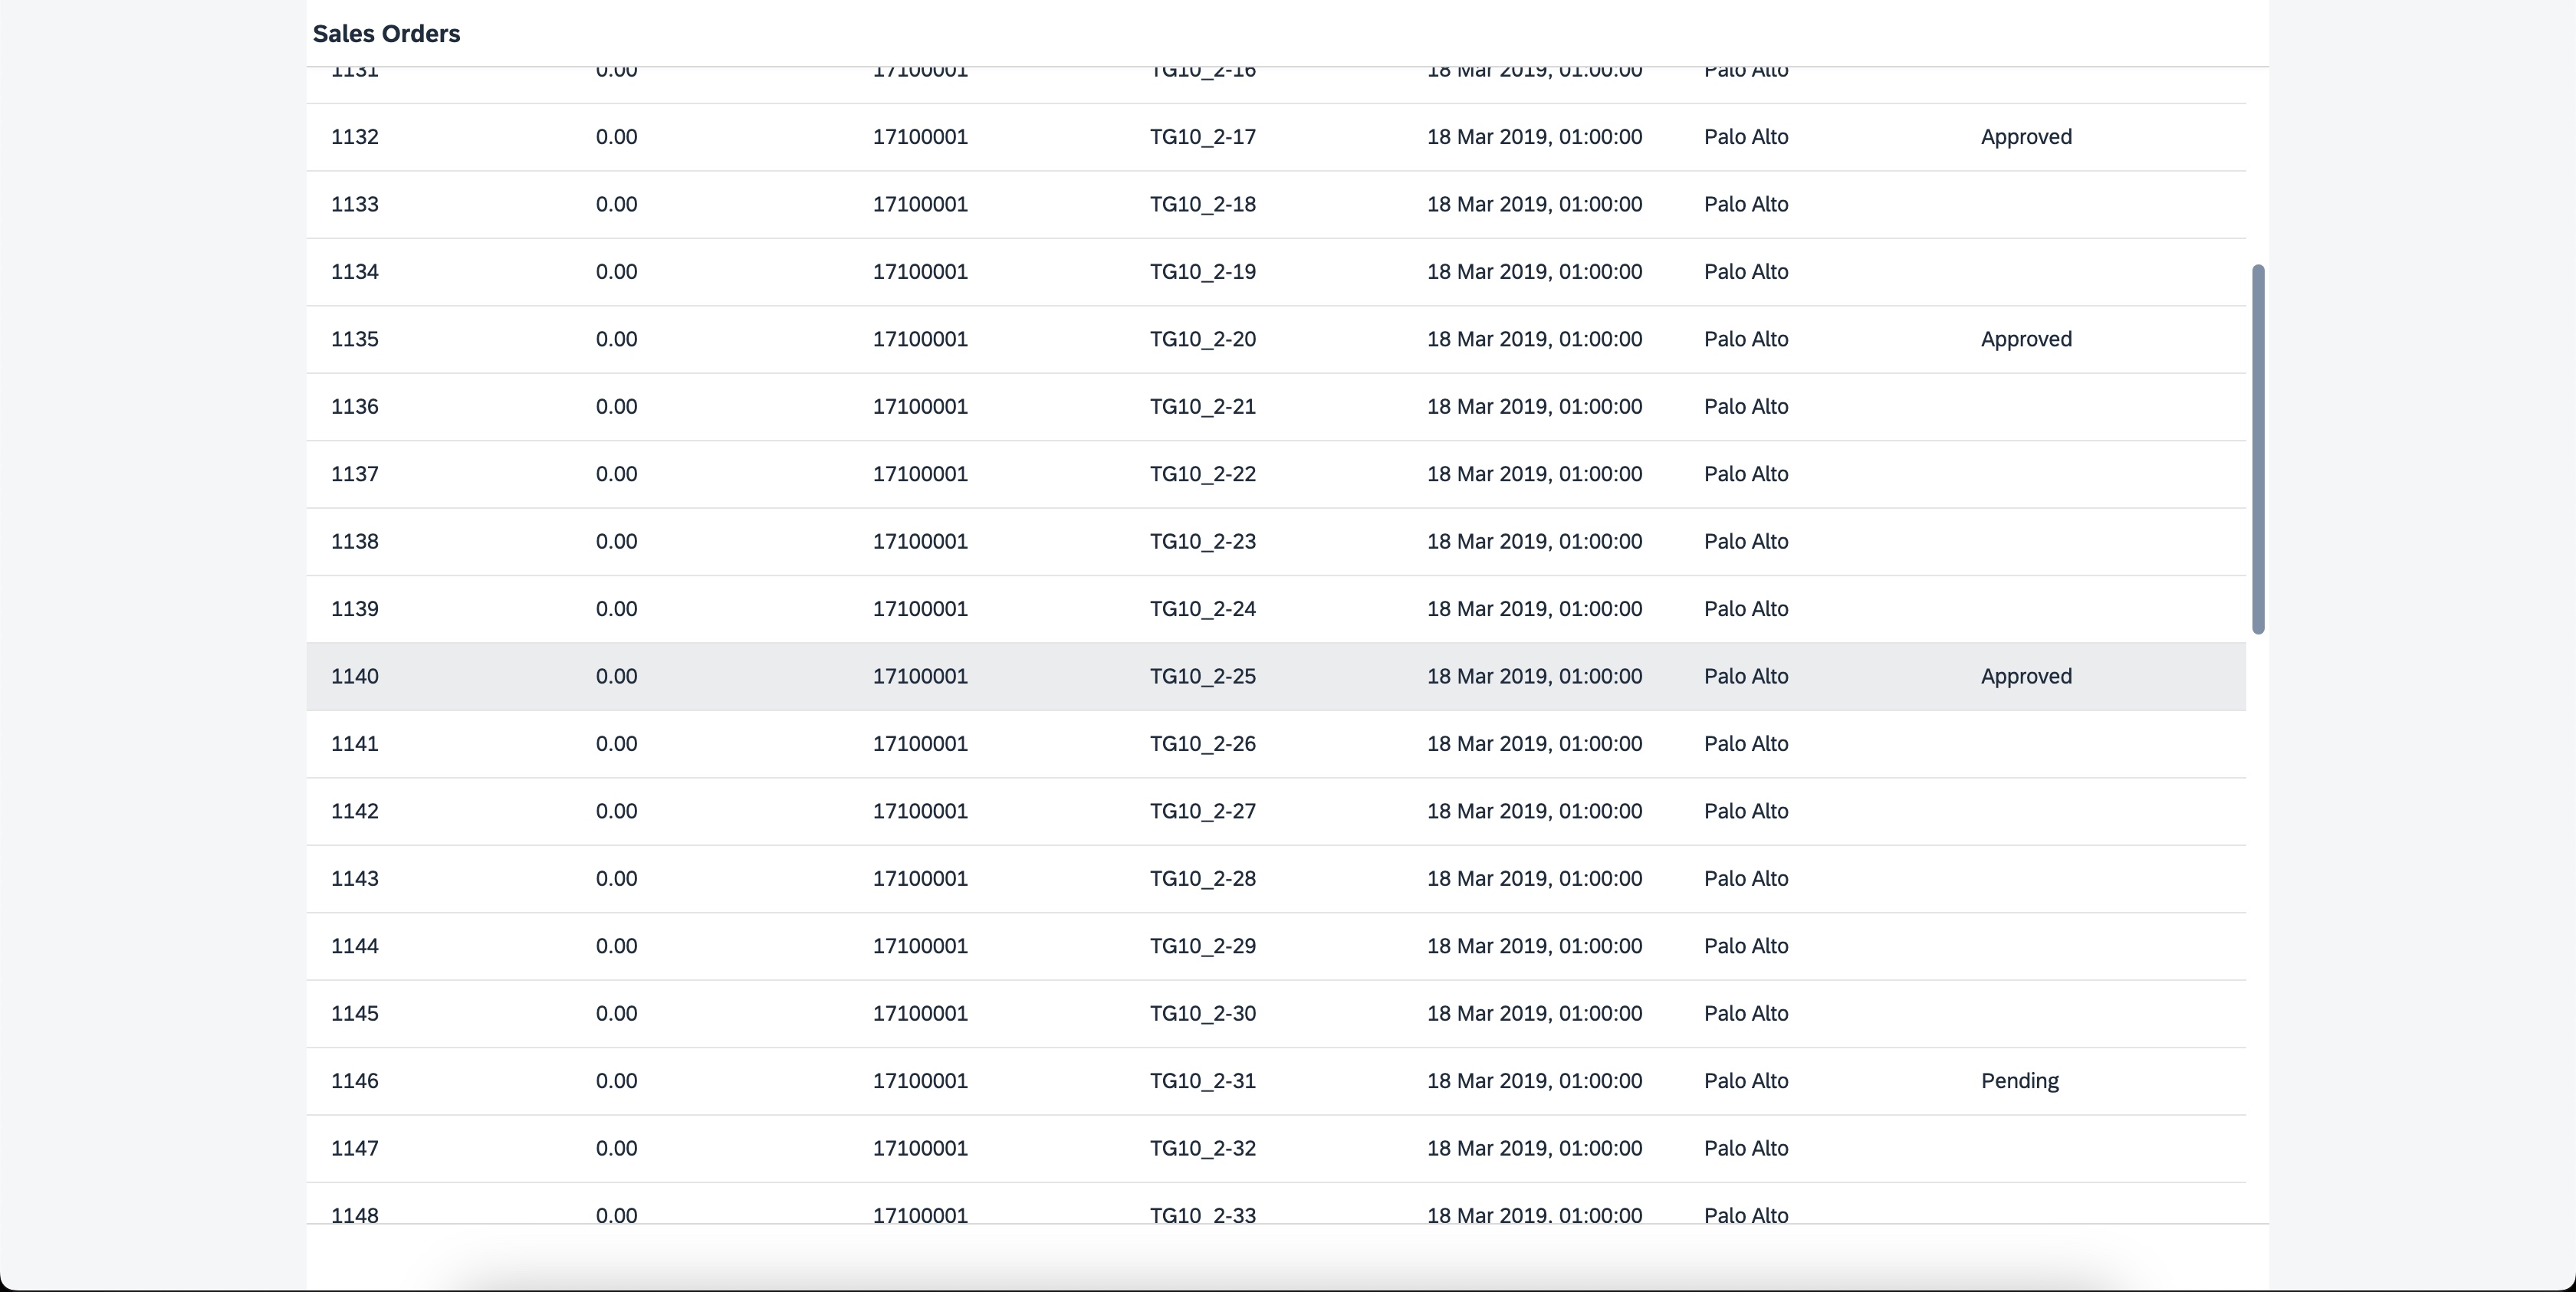Image resolution: width=2576 pixels, height=1292 pixels.
Task: Click sales order ID 1135
Action: (x=355, y=339)
